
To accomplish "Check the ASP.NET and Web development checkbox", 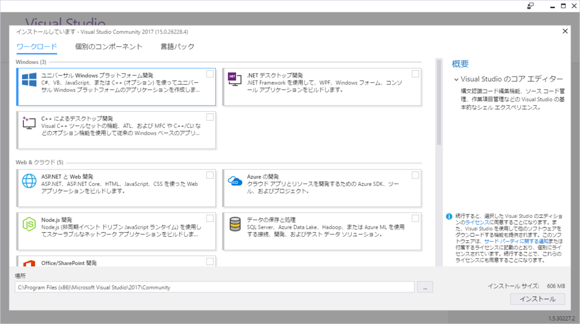I will [210, 176].
